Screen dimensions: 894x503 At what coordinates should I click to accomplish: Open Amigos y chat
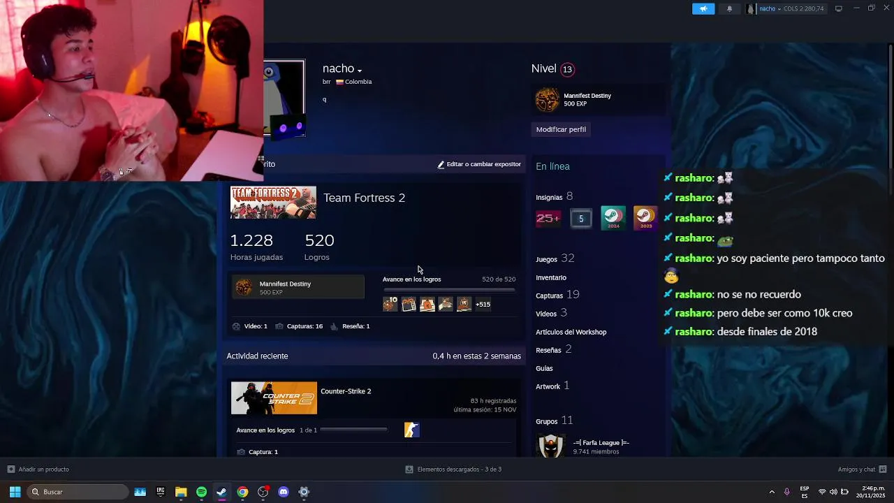[862, 469]
